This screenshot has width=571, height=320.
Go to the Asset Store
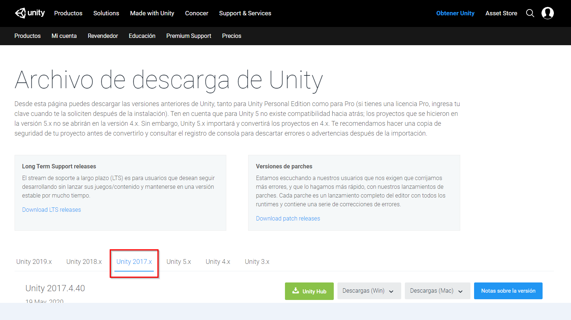(501, 13)
